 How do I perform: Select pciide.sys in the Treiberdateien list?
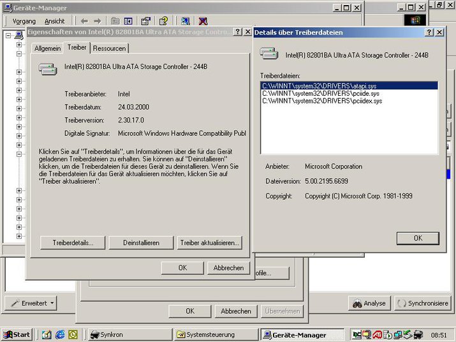point(349,93)
